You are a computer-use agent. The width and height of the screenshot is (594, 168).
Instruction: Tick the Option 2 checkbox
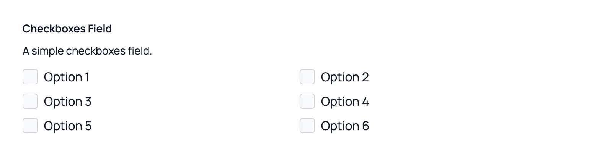307,77
